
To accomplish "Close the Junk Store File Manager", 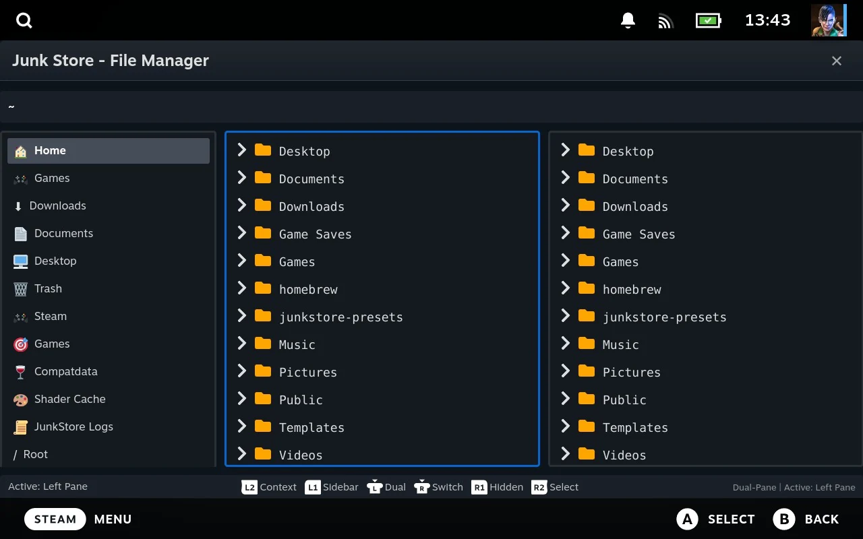I will point(837,61).
